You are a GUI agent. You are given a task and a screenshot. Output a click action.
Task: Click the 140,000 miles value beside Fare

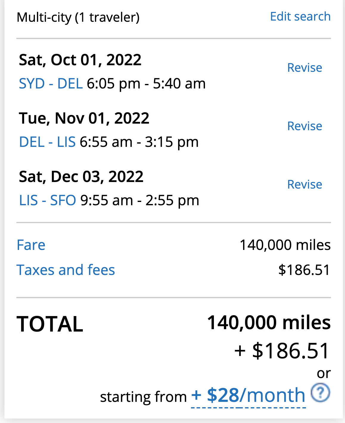tap(285, 245)
